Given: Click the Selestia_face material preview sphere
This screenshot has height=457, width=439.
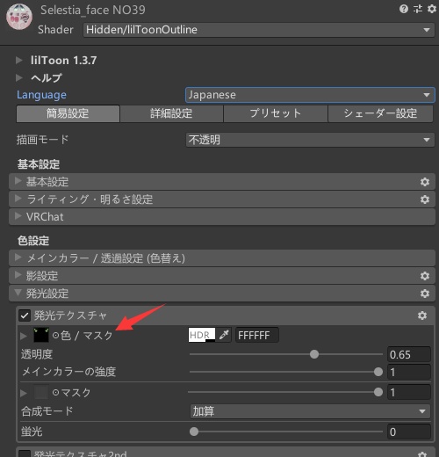Looking at the screenshot, I should (19, 17).
